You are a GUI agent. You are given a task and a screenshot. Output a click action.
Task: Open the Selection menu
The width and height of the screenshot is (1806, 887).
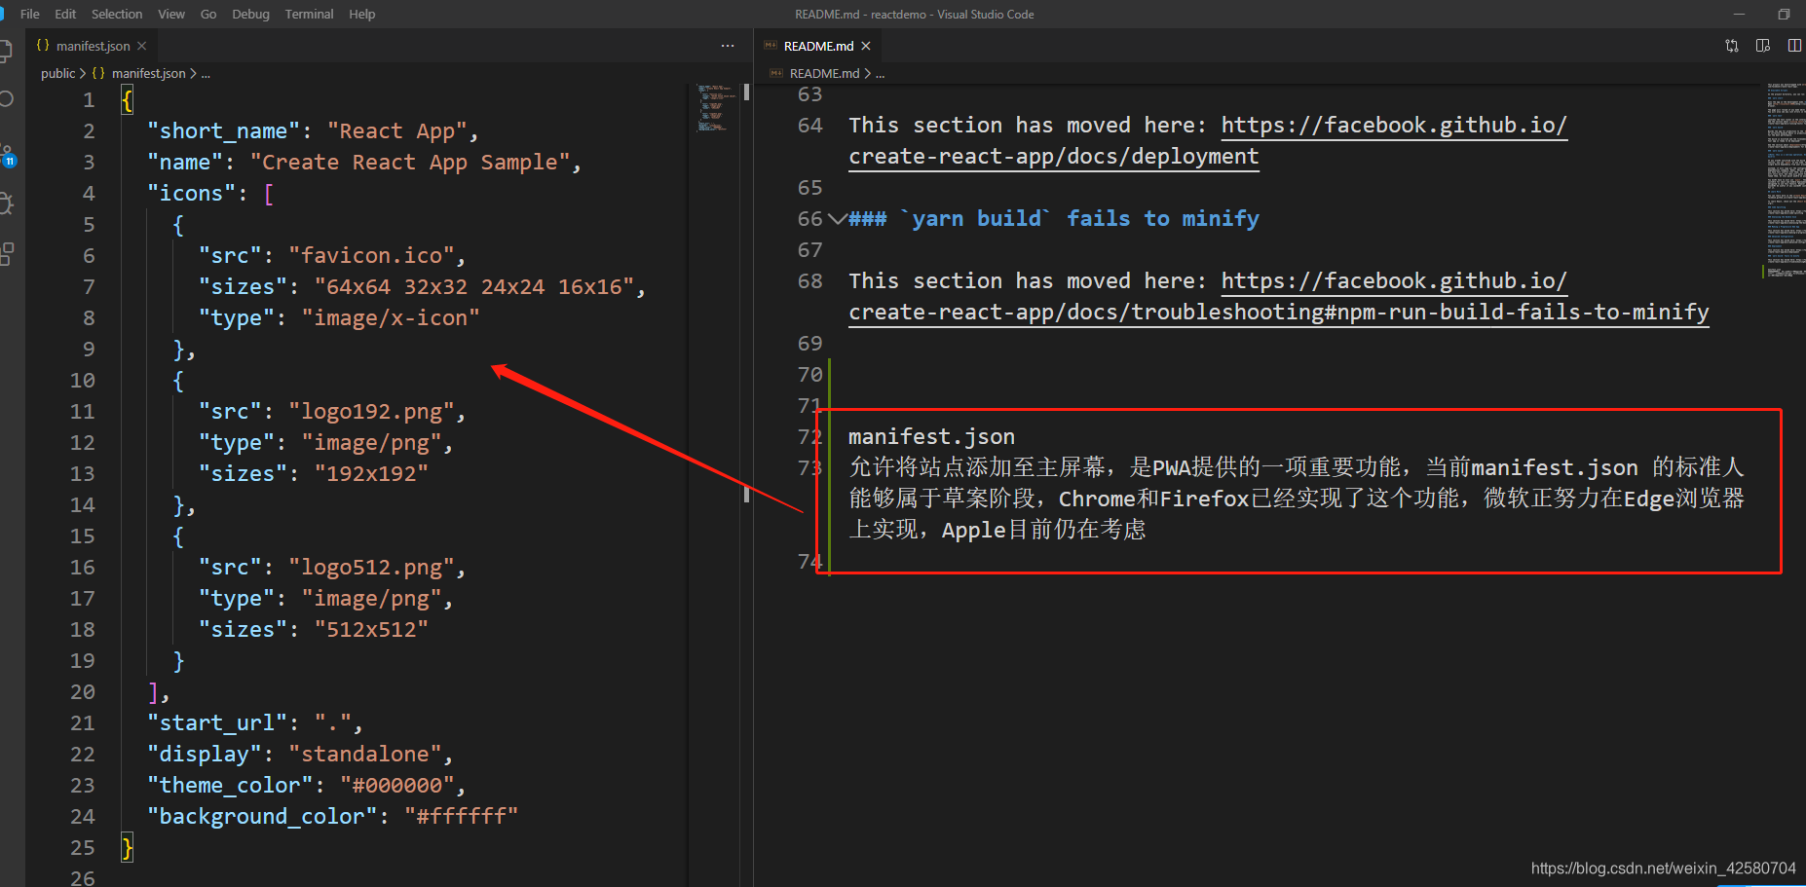[x=117, y=14]
